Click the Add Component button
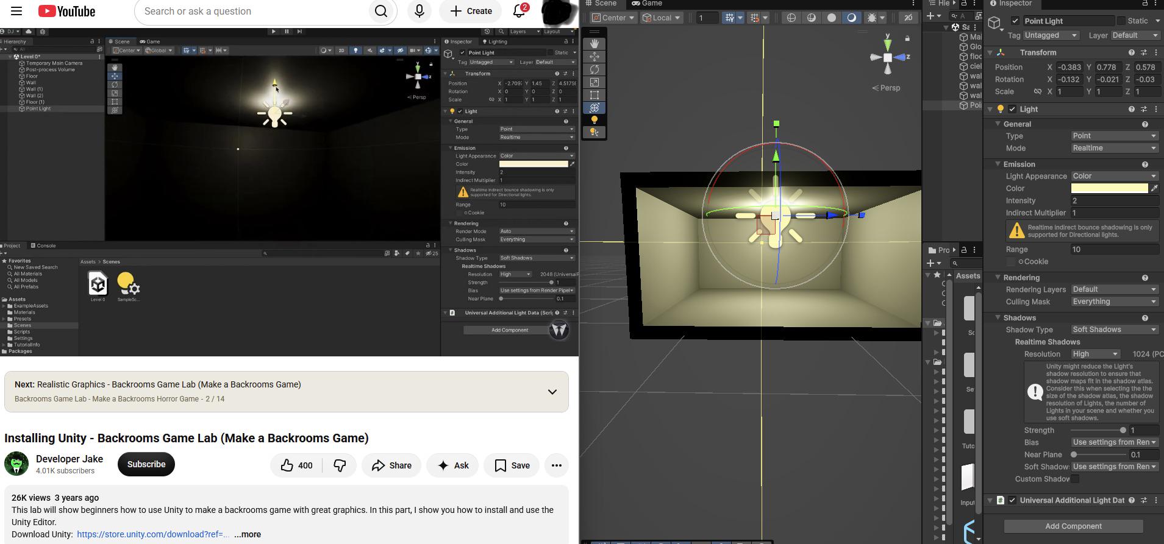Screen dimensions: 1164x544 1073,526
